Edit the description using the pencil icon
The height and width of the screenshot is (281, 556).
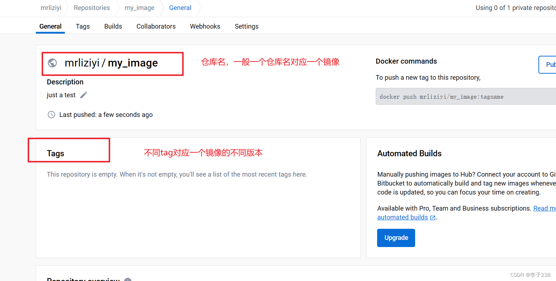(84, 95)
